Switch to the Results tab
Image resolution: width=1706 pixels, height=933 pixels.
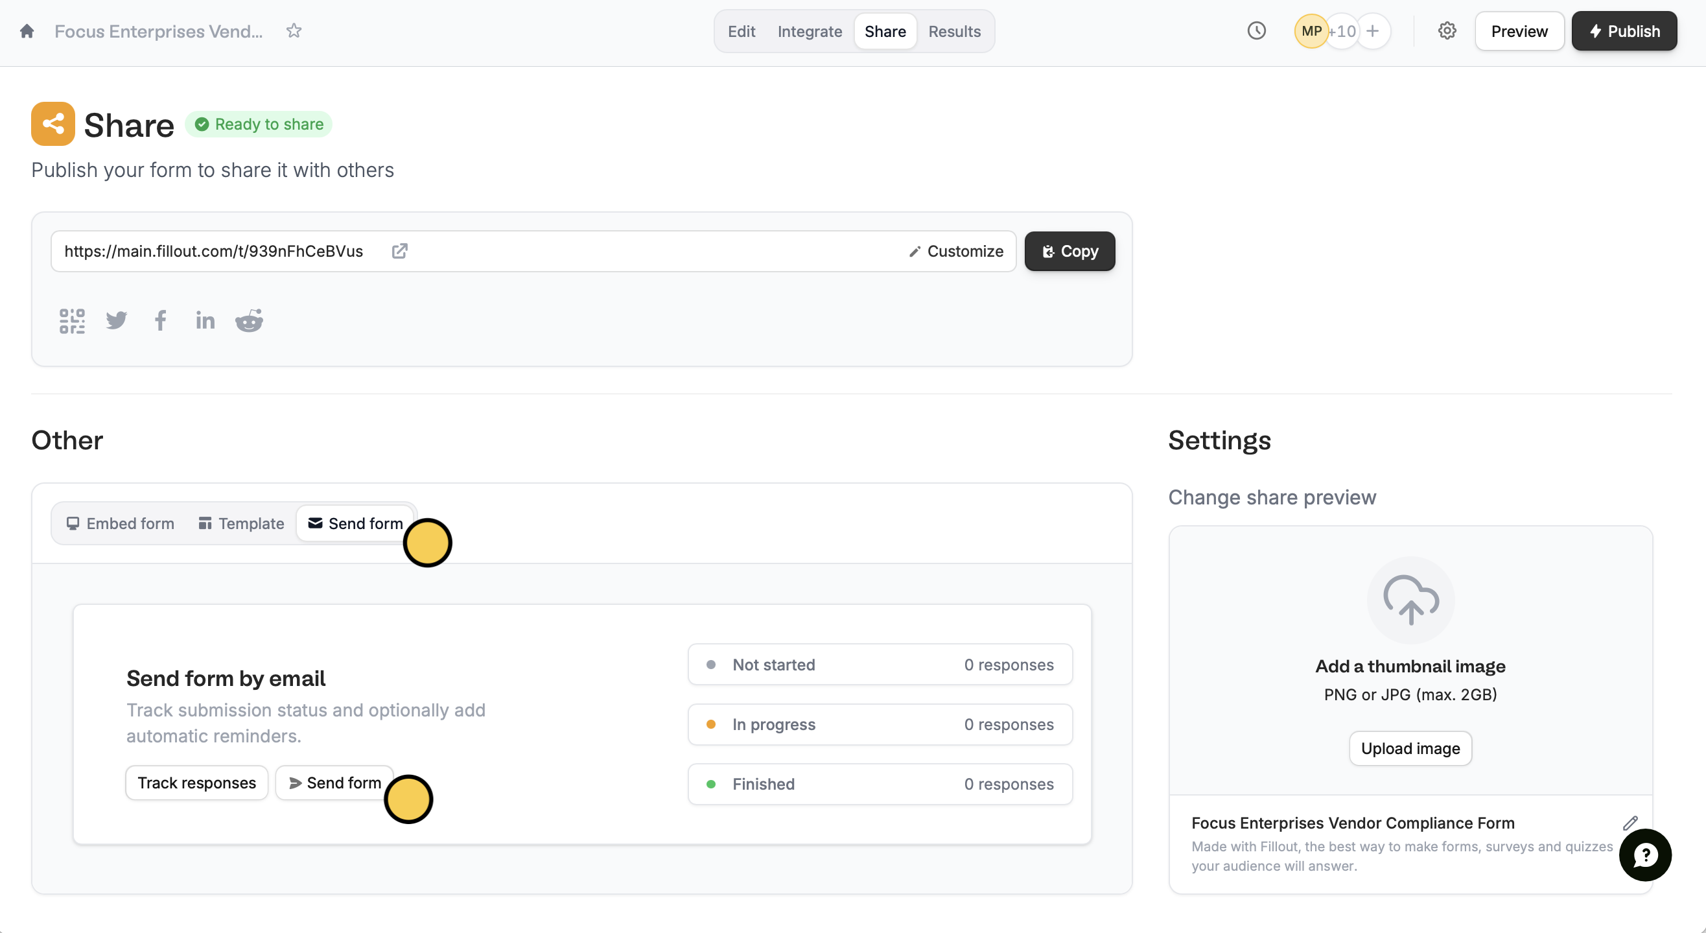pos(953,31)
